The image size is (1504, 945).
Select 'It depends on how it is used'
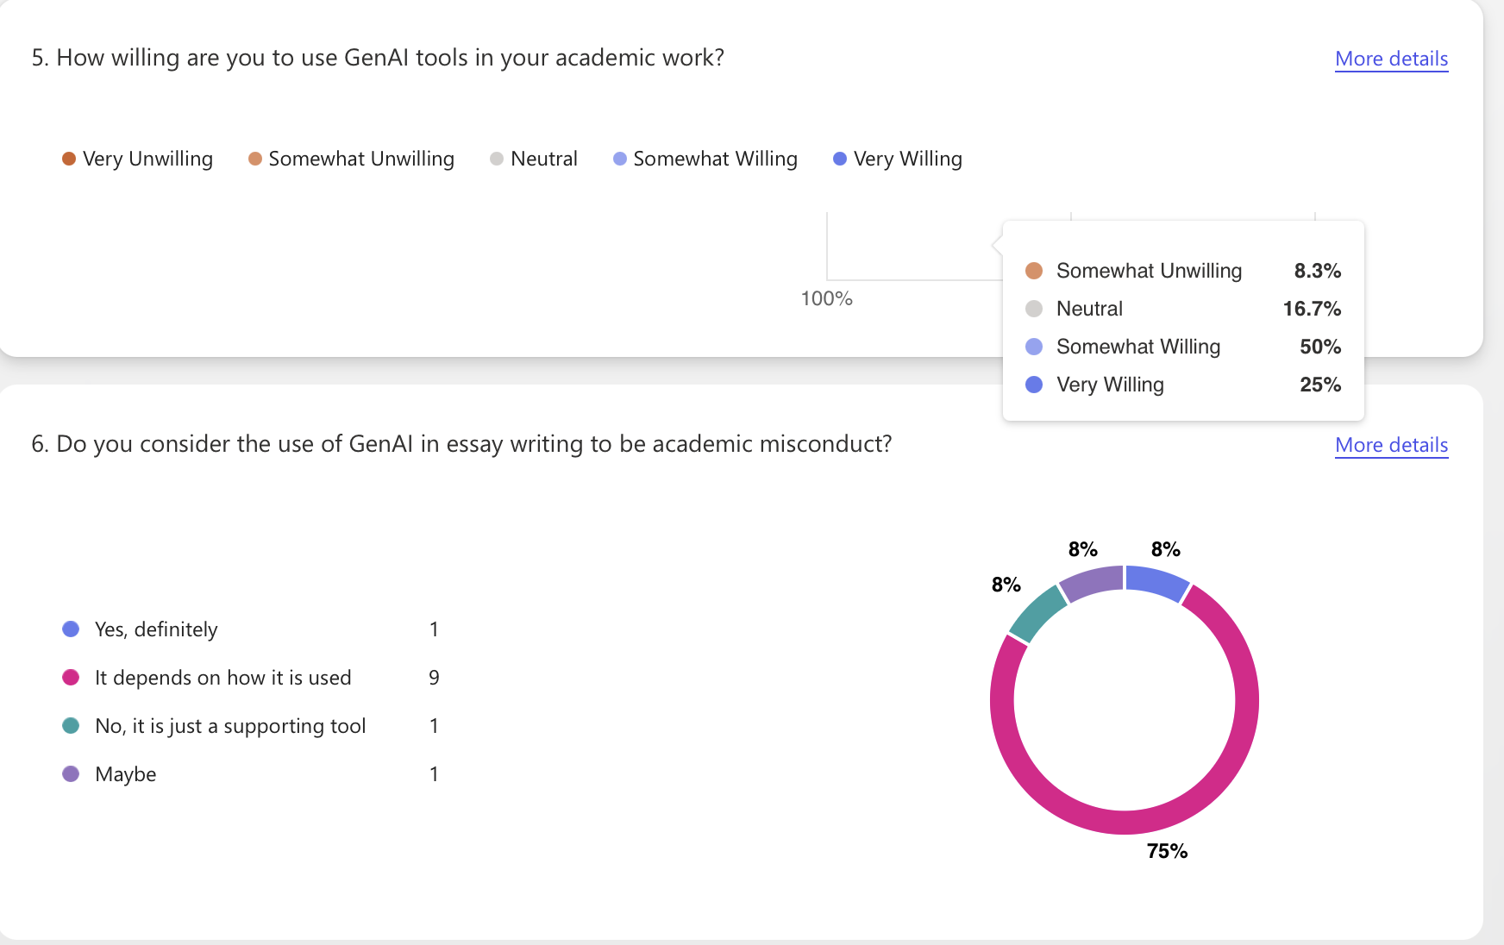(x=222, y=678)
